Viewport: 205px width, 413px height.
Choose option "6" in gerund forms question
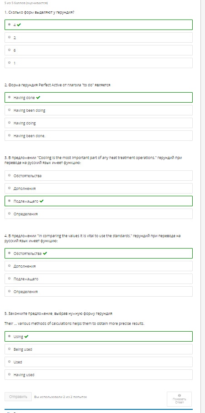[99, 50]
